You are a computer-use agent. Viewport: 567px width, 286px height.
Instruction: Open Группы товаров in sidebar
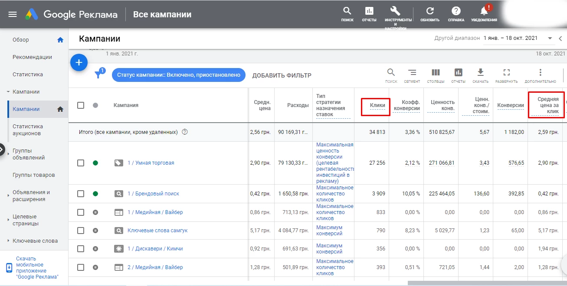click(34, 175)
